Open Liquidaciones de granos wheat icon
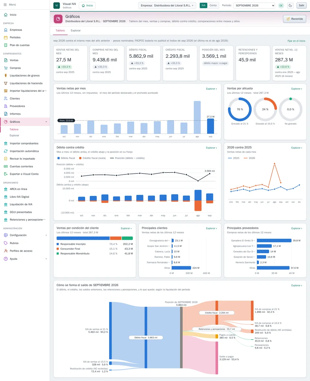Viewport: 310px width, 381px height. tap(5, 76)
